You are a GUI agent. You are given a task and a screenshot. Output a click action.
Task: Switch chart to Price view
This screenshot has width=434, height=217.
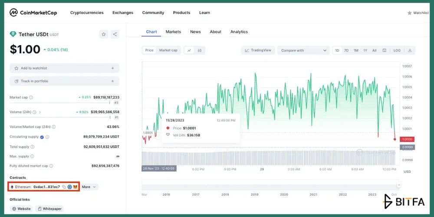coord(149,50)
